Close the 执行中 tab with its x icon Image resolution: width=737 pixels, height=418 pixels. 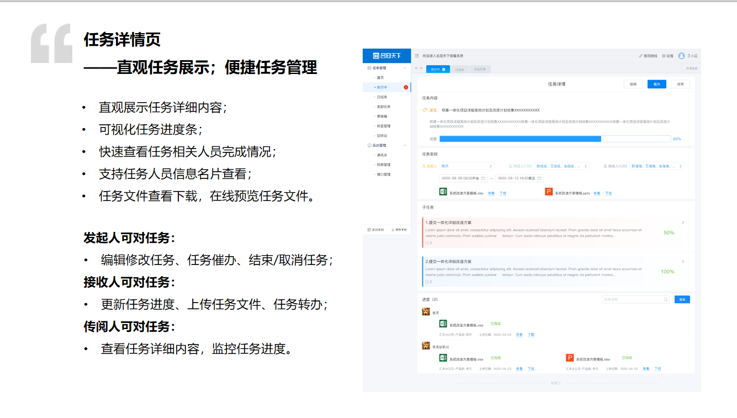[x=443, y=69]
